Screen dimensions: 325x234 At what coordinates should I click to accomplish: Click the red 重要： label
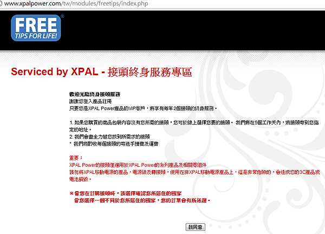coord(76,158)
